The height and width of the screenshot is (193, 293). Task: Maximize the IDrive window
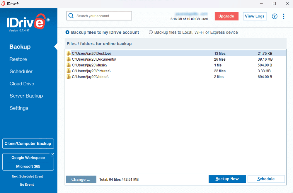point(274,4)
